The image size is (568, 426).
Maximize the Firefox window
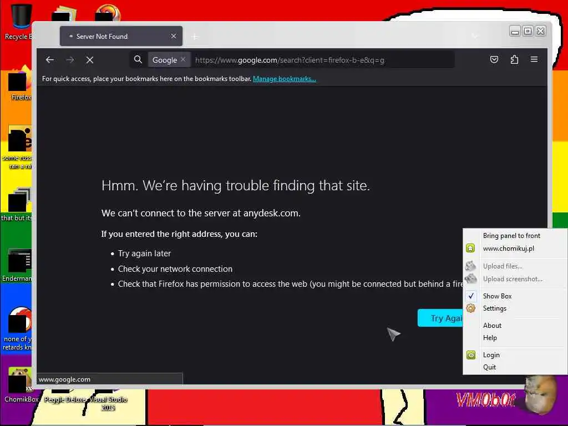tap(528, 31)
